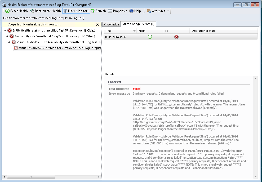Minimize the Health Explorer window
This screenshot has height=182, width=262.
[237, 5]
